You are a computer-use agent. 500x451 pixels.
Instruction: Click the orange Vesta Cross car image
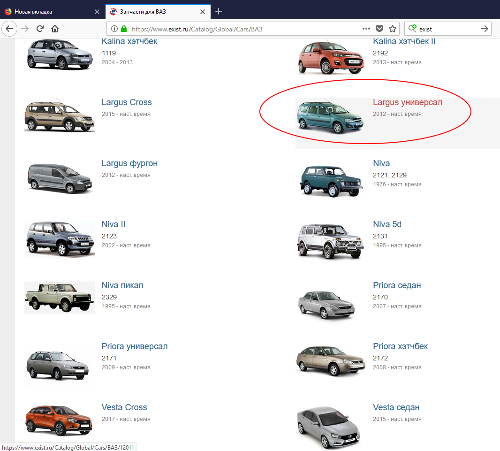(59, 420)
